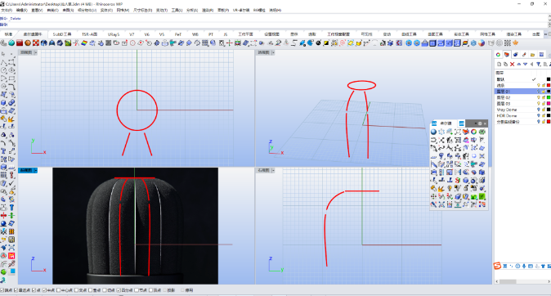The width and height of the screenshot is (551, 296).
Task: Open the VRay5 toolbar tab
Action: point(114,34)
